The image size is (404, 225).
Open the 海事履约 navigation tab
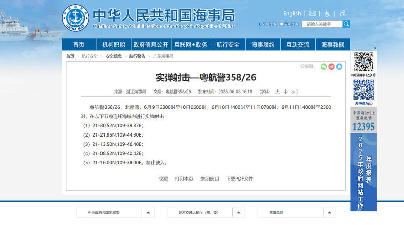click(263, 44)
